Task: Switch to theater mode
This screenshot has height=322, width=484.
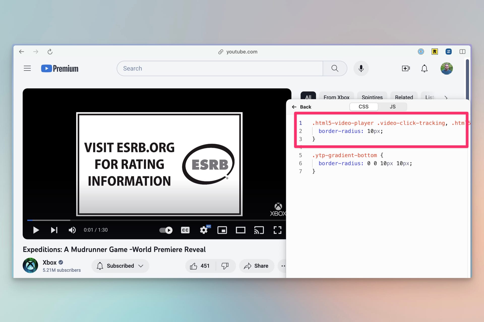Action: (x=240, y=230)
